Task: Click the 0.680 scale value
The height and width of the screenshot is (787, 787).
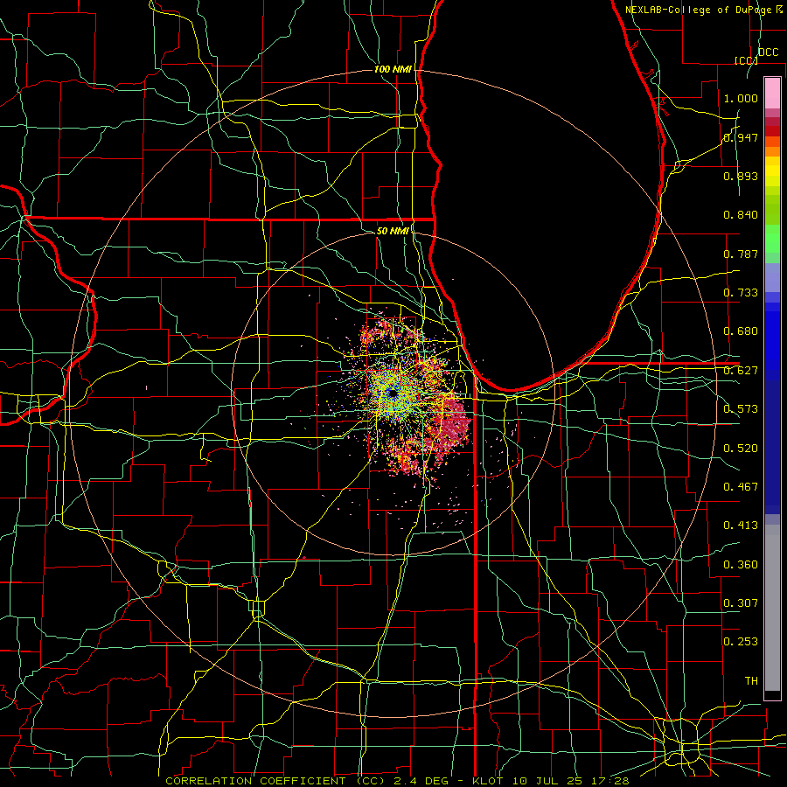Action: point(741,331)
